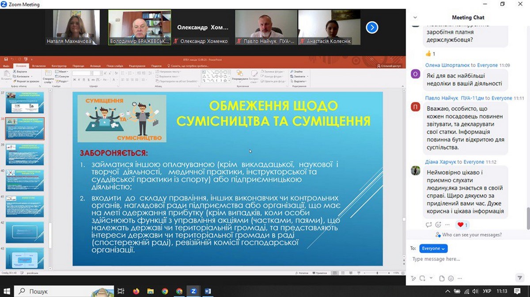
Task: Open the text formatting tool in chat
Action: 413,278
